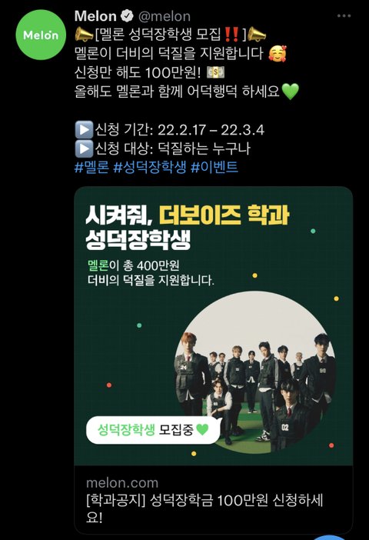Click the green heart in the 모집중 bubble
Image resolution: width=369 pixels, height=540 pixels.
pos(202,430)
